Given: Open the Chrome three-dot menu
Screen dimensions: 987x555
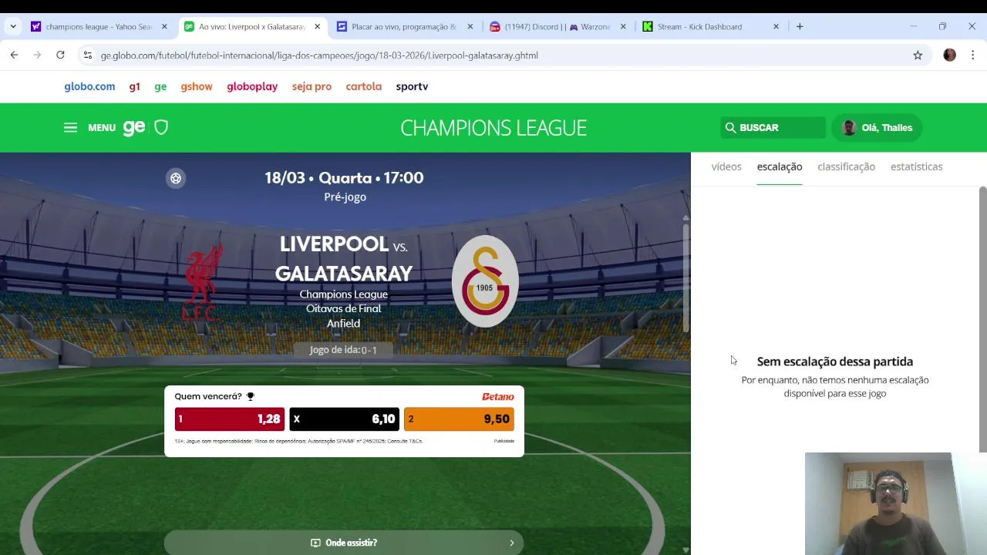Looking at the screenshot, I should [973, 55].
